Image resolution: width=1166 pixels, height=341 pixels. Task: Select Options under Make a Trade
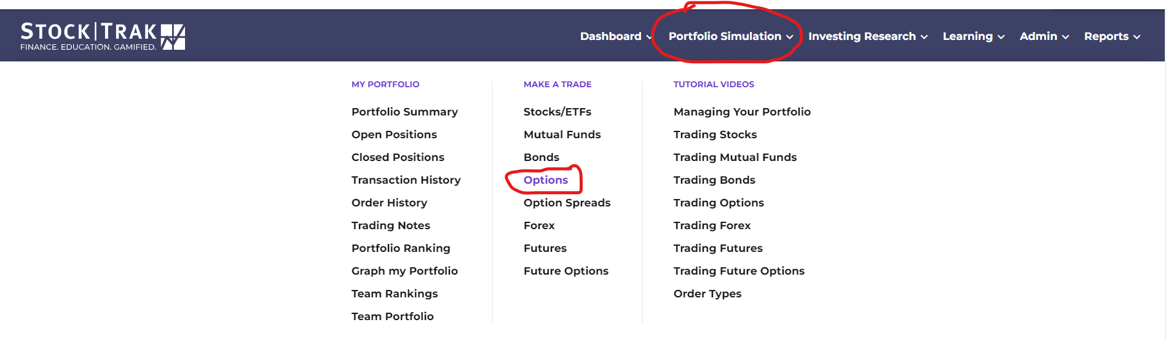pyautogui.click(x=546, y=180)
